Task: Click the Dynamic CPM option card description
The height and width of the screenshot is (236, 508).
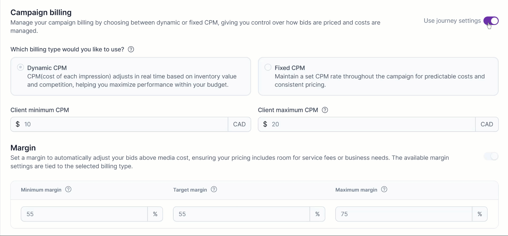Action: coord(132,81)
